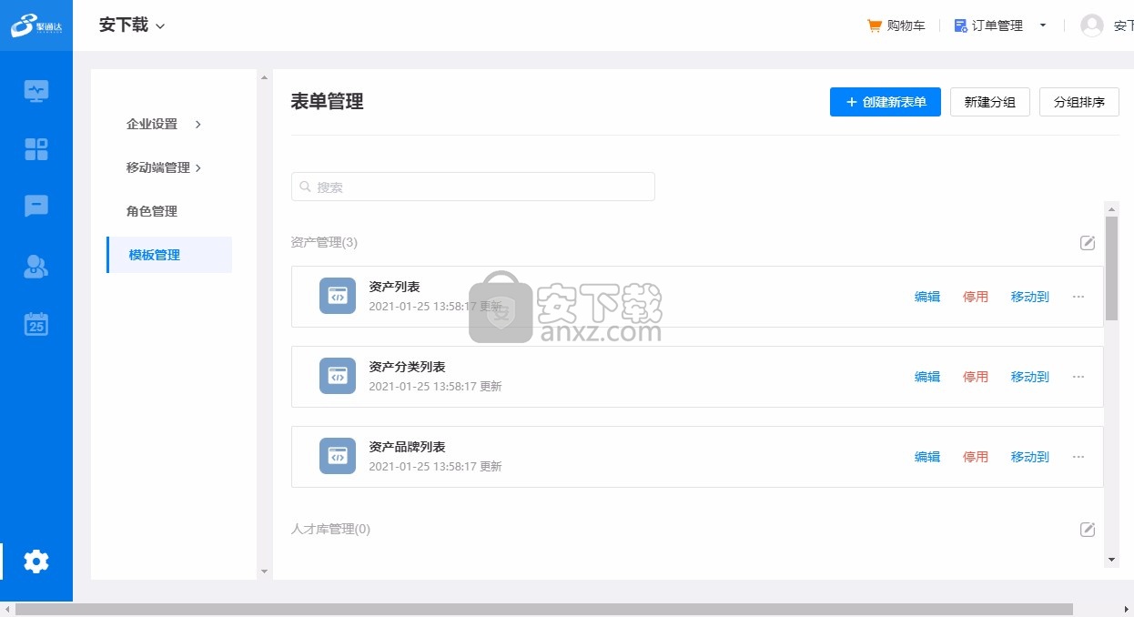This screenshot has width=1134, height=617.
Task: Click the order management icon
Action: click(960, 25)
